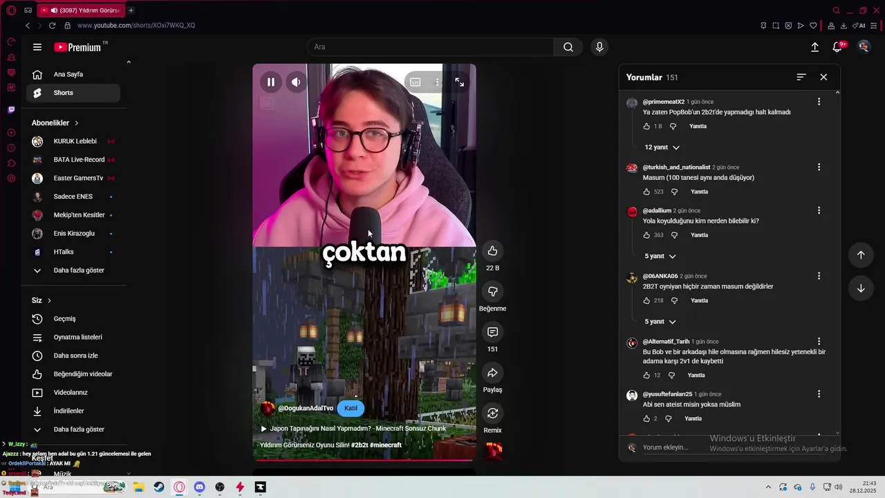Expand 5 yanıt replies under @06ANKA06
This screenshot has width=885, height=498.
pos(660,322)
